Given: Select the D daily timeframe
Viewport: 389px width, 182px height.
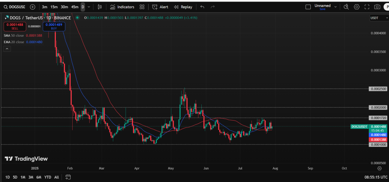Looking at the screenshot, I should [83, 7].
